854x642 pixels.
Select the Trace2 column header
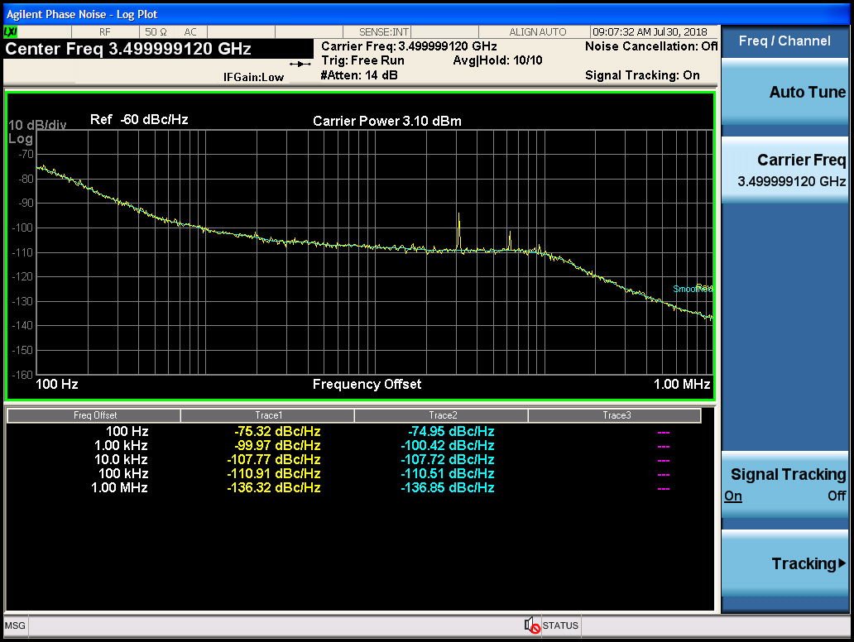441,415
